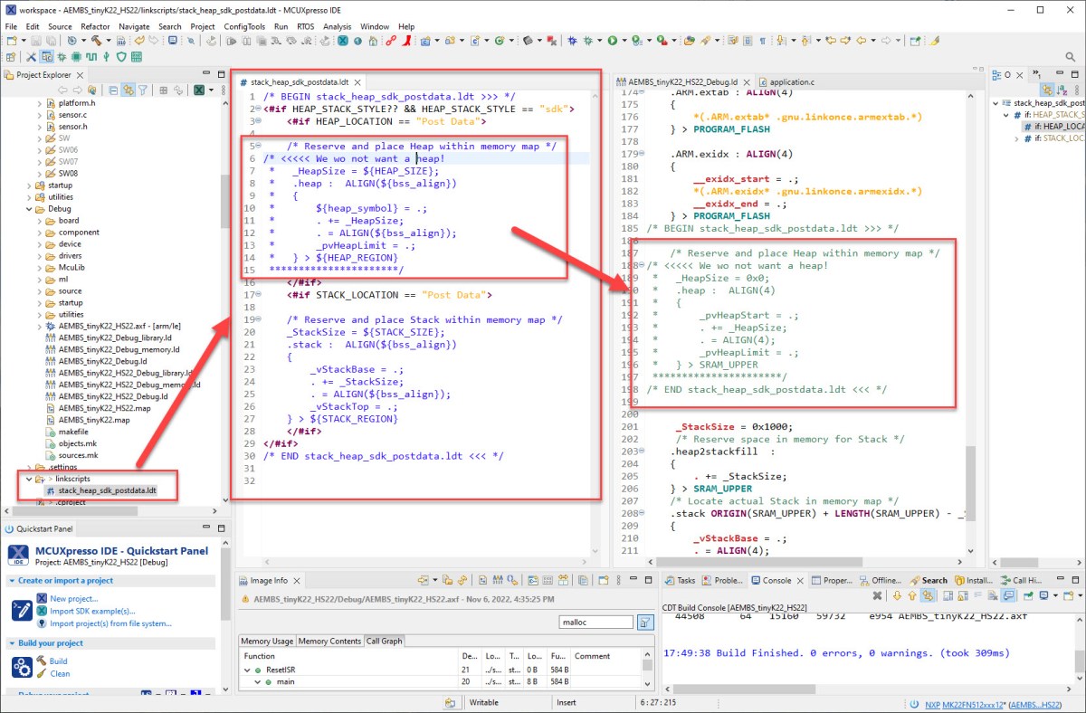Open the ConfigTools menu
The width and height of the screenshot is (1086, 713).
tap(243, 26)
